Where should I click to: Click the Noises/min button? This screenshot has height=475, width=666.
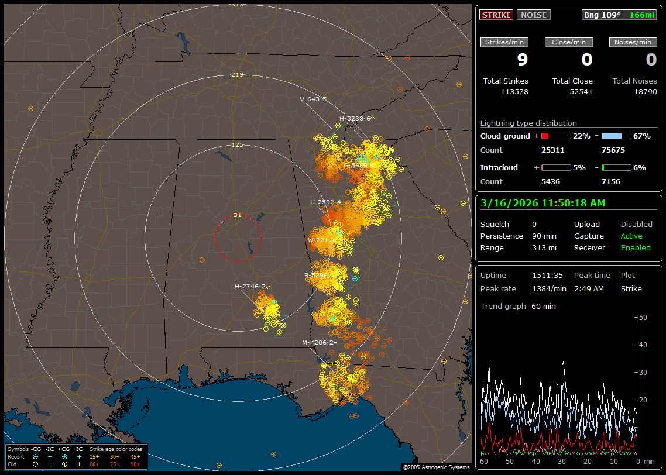tap(633, 42)
